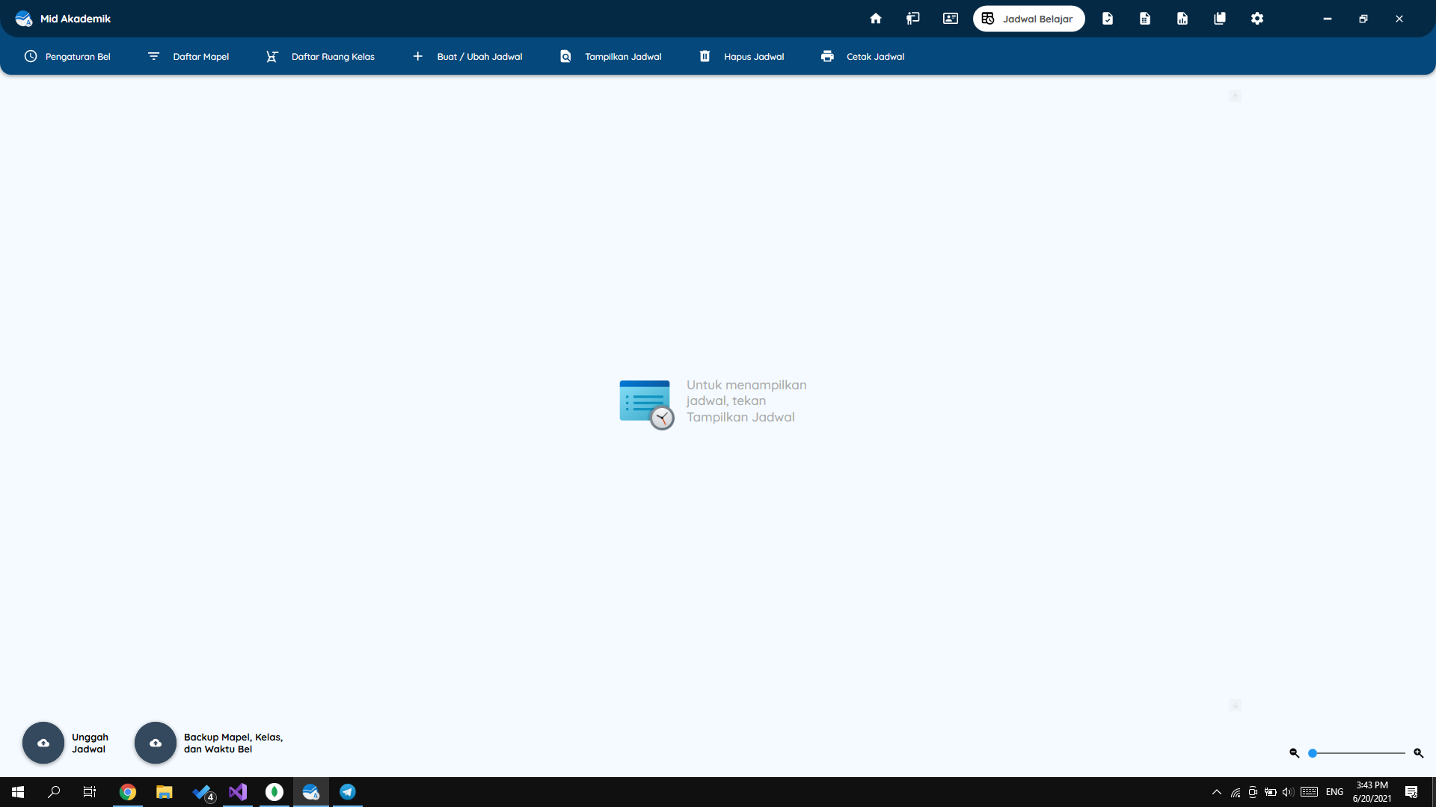Go to the Home icon
Screen dimensions: 1436x807
[x=876, y=19]
